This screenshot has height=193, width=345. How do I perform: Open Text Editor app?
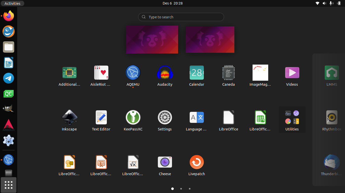(x=101, y=121)
